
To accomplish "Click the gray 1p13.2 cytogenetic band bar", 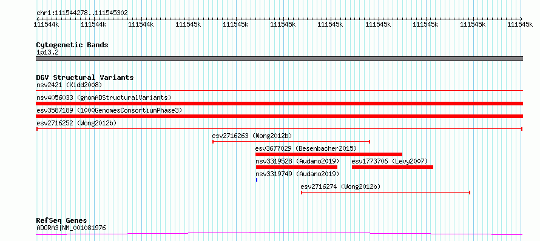I will click(279, 59).
